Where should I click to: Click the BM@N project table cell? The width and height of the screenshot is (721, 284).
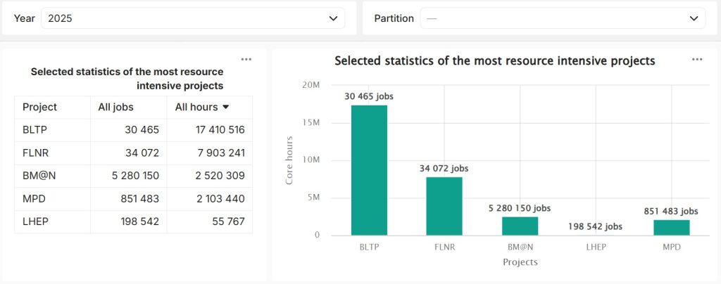point(39,176)
